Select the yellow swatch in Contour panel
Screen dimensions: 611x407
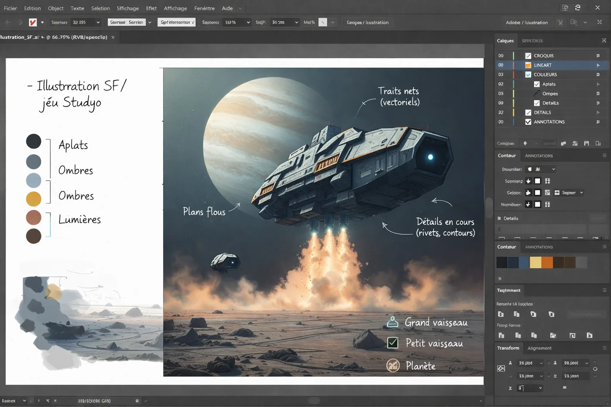point(535,262)
